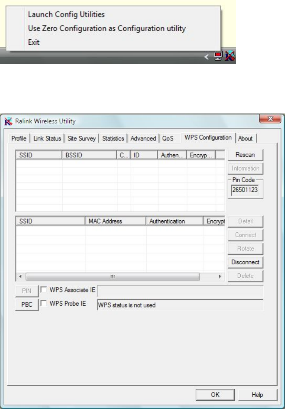285x409 pixels.
Task: Enable the WPS Probe IE checkbox
Action: click(x=44, y=303)
